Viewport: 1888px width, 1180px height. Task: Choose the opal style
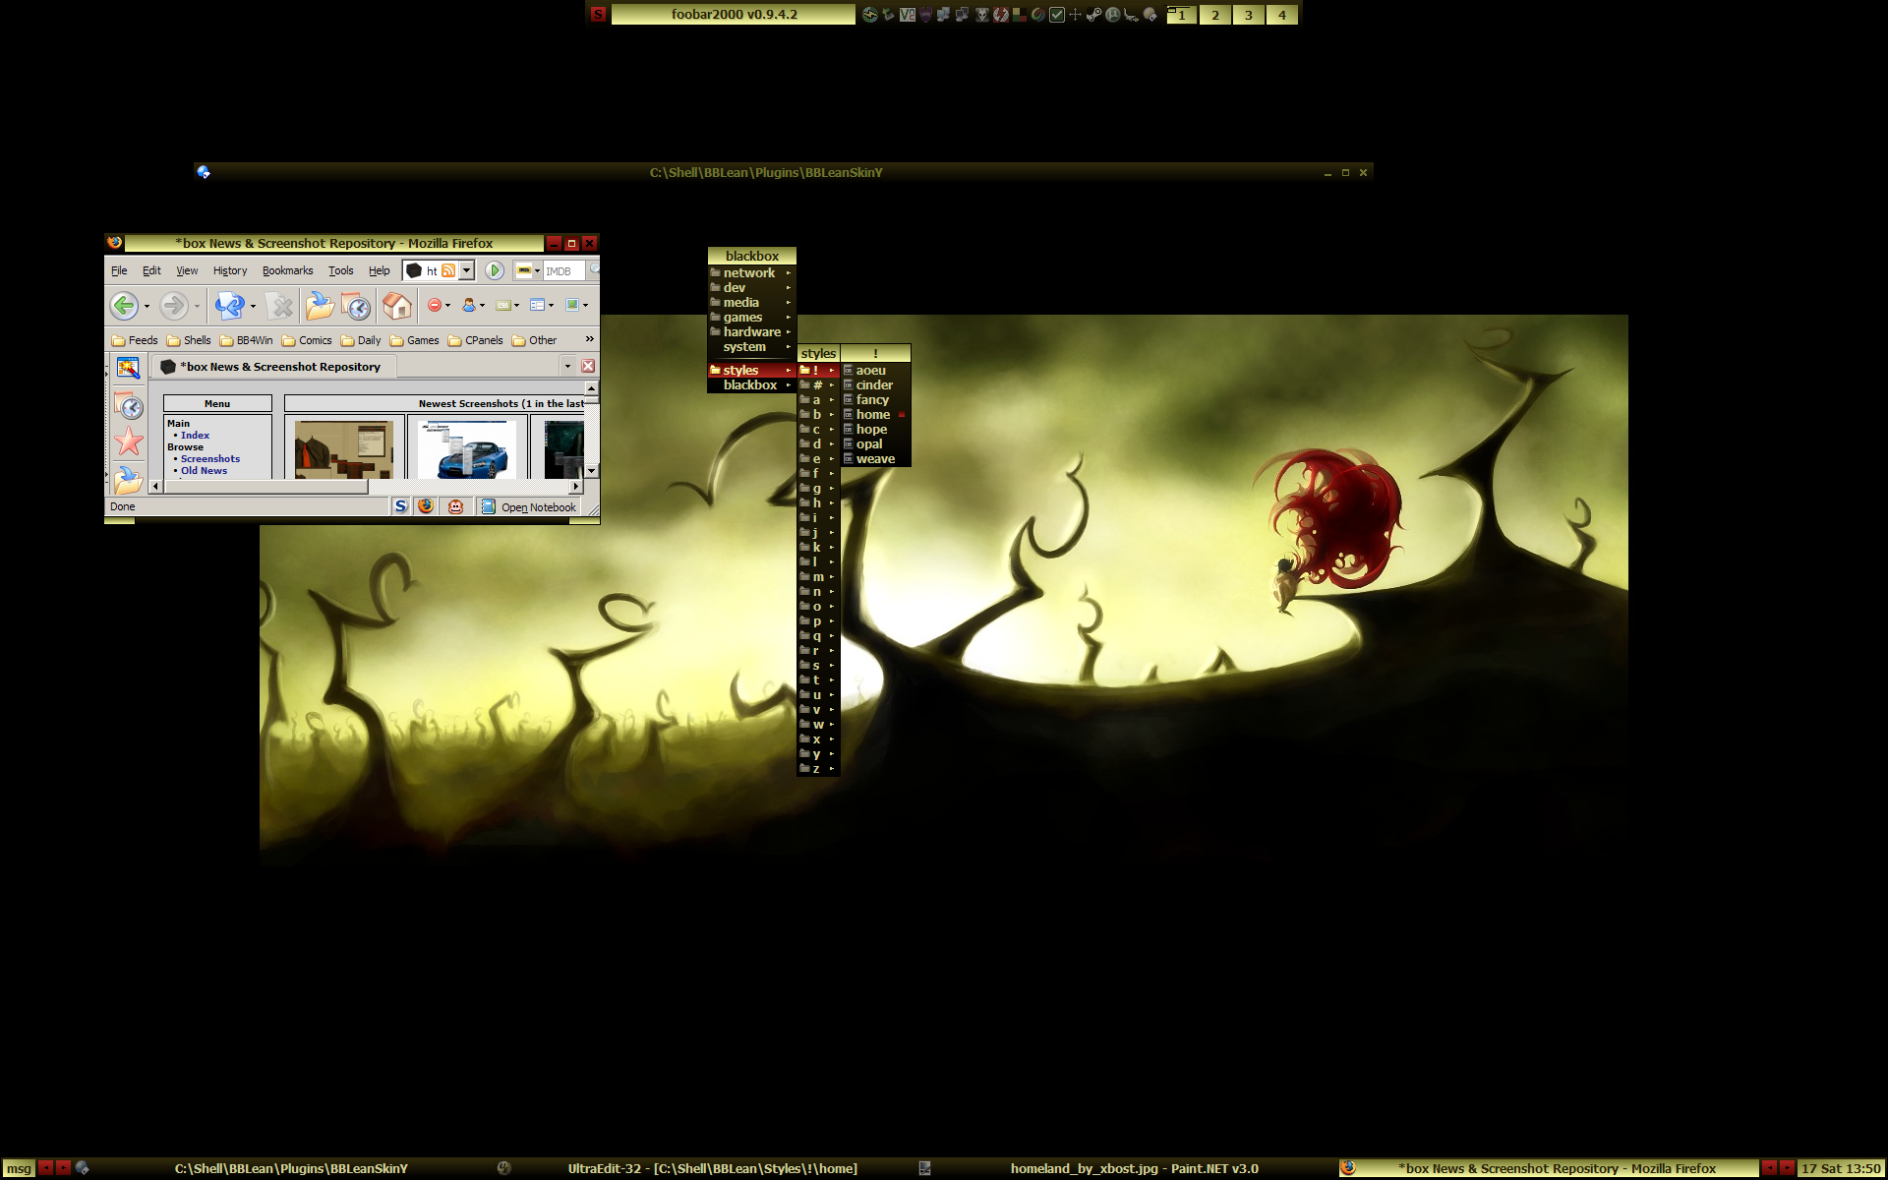click(875, 444)
